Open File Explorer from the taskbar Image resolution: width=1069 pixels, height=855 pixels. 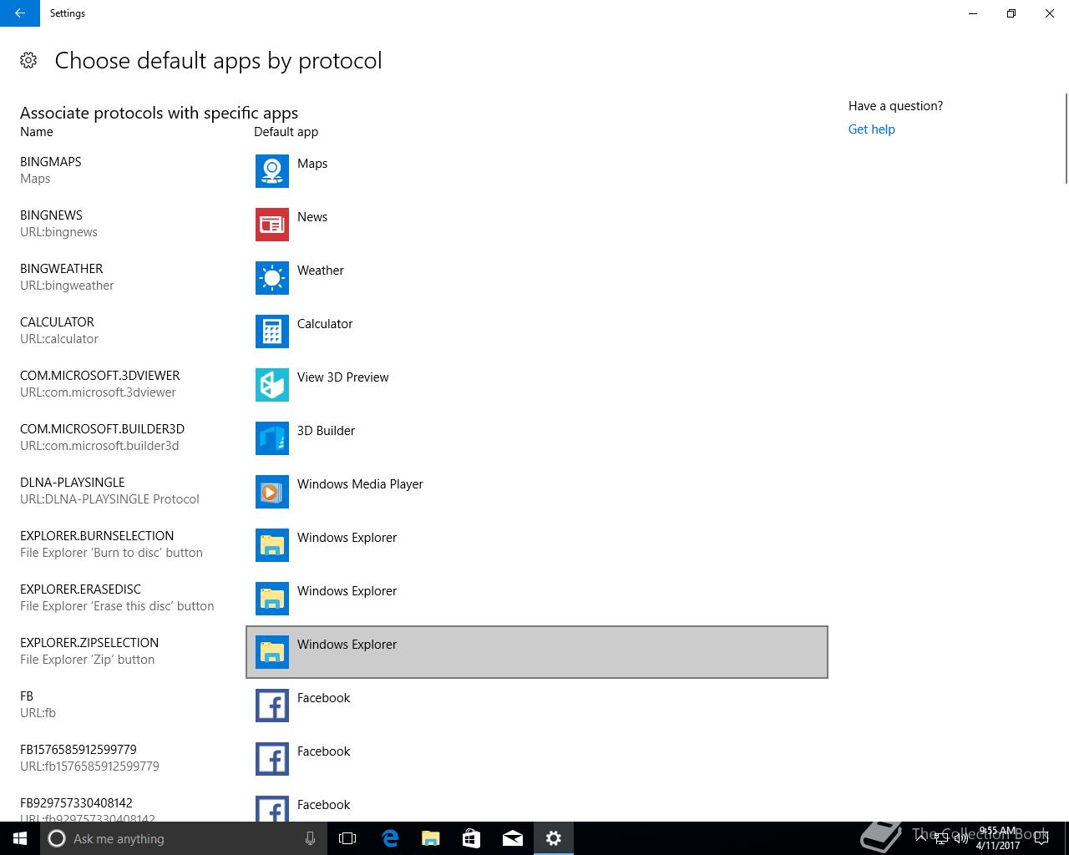pos(431,838)
